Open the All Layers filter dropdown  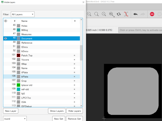23,14
